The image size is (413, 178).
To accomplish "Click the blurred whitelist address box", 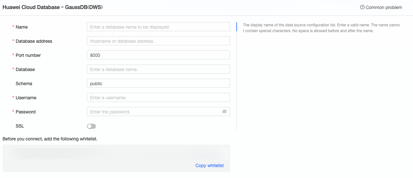I will tap(115, 154).
